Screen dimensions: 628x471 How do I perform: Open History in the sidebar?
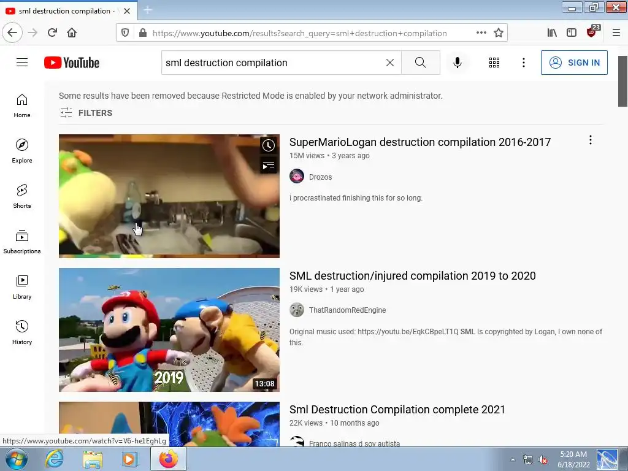tap(22, 332)
